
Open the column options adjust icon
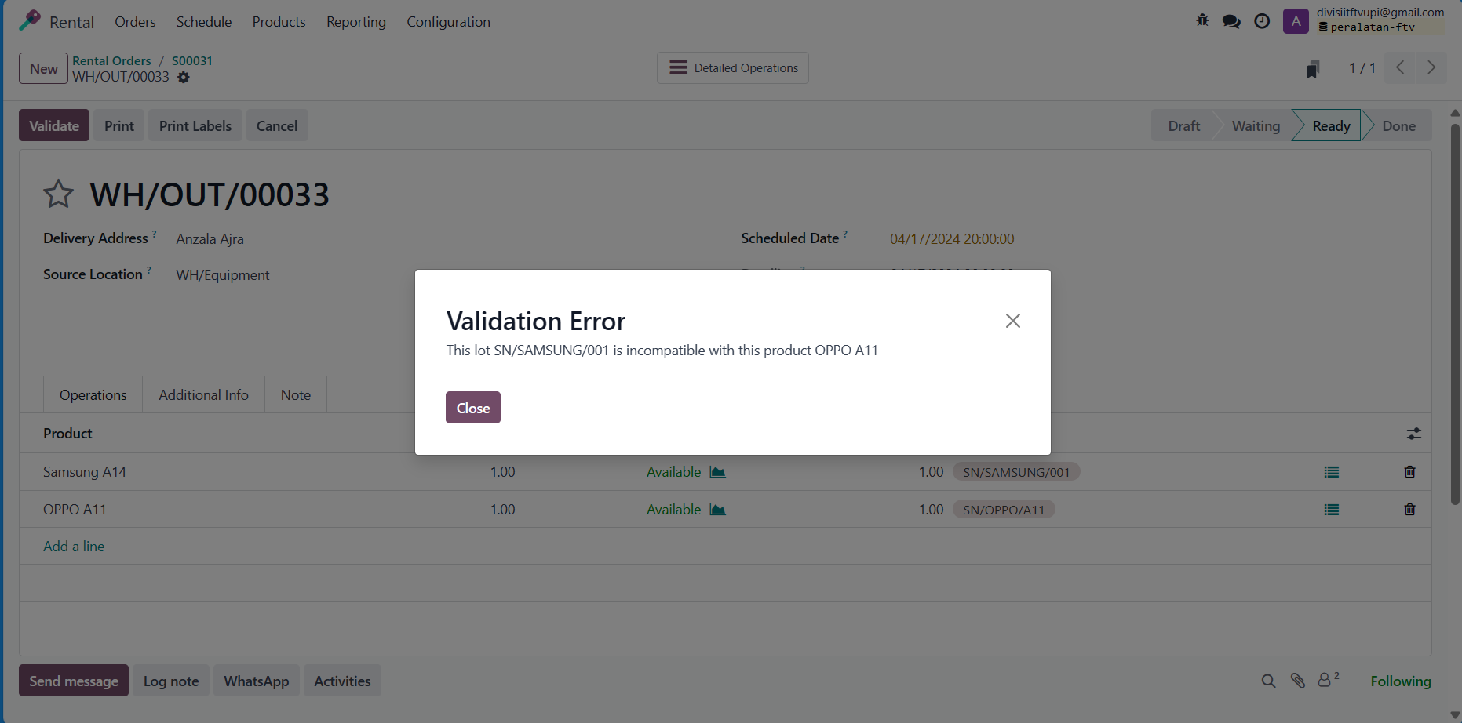pyautogui.click(x=1413, y=434)
